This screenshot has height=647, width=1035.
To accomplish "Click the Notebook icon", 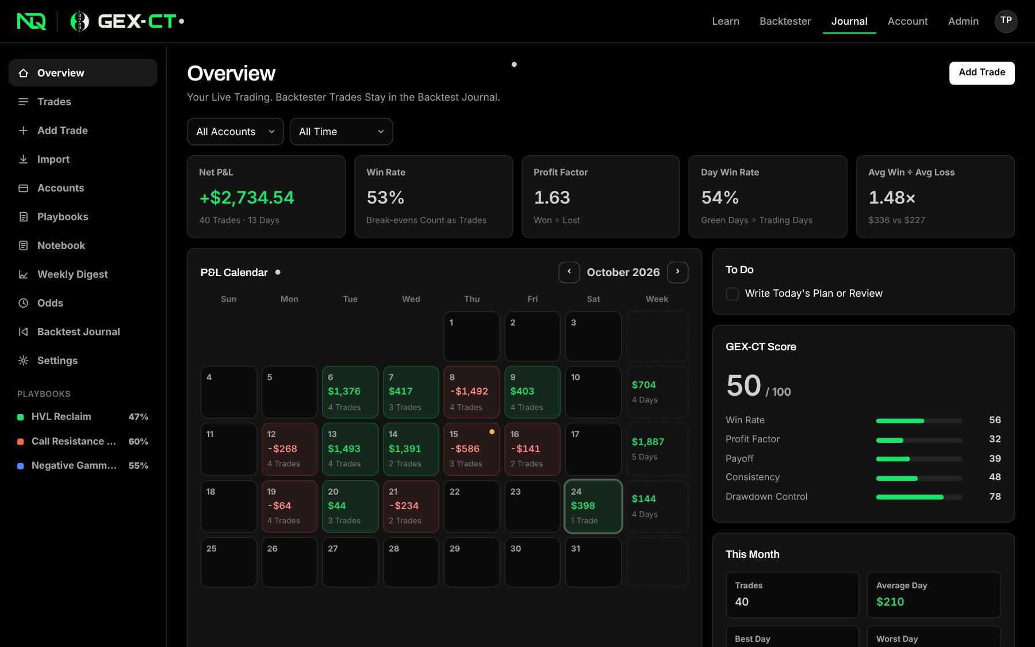I will pos(24,246).
